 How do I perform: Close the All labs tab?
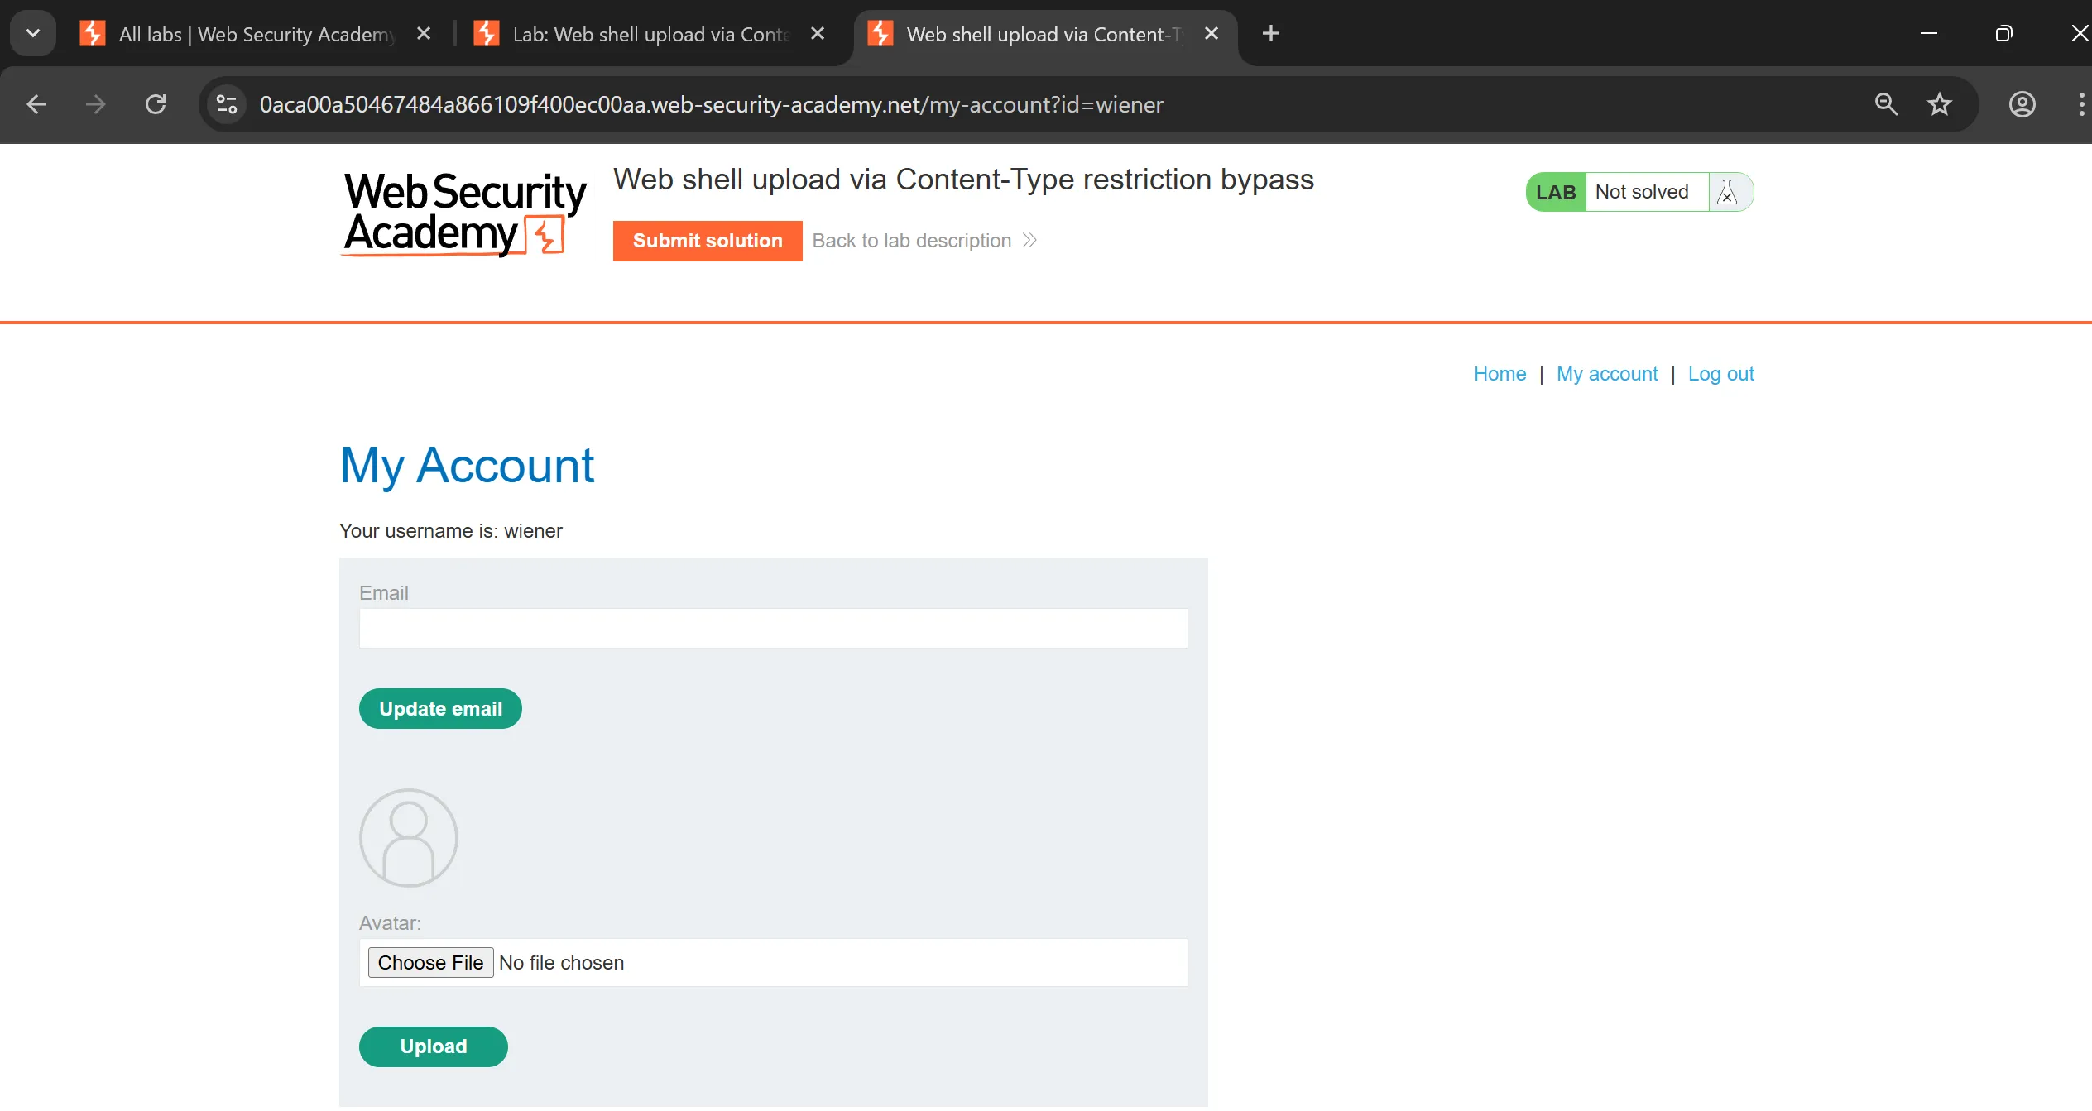tap(424, 34)
